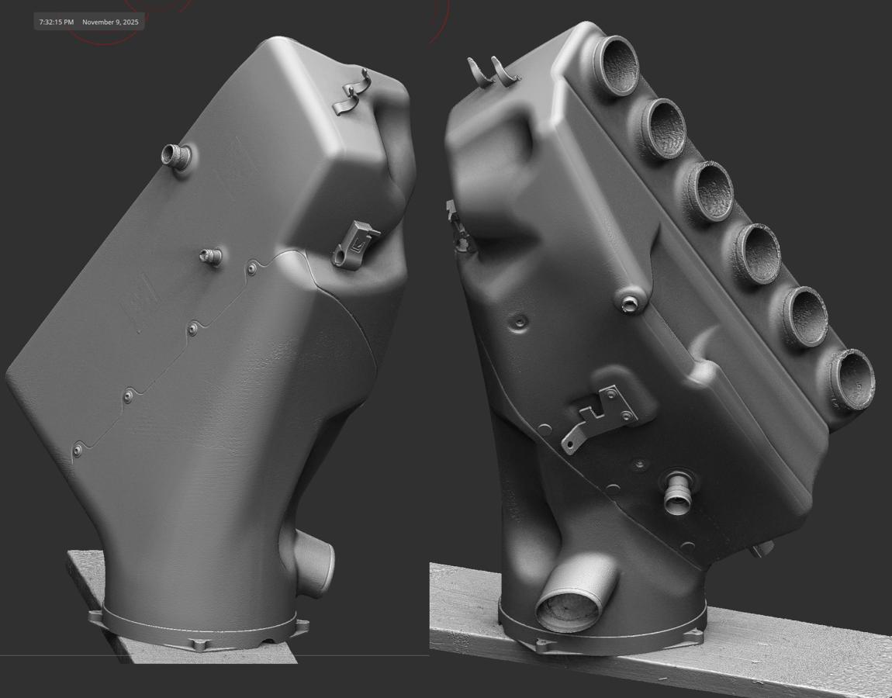Click the large outlet pipe opening in right view
This screenshot has width=892, height=698.
tap(568, 609)
